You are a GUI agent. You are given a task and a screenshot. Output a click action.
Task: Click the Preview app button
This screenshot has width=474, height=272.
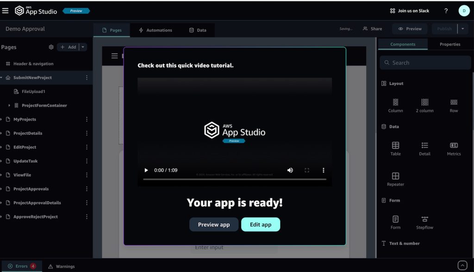pos(214,224)
